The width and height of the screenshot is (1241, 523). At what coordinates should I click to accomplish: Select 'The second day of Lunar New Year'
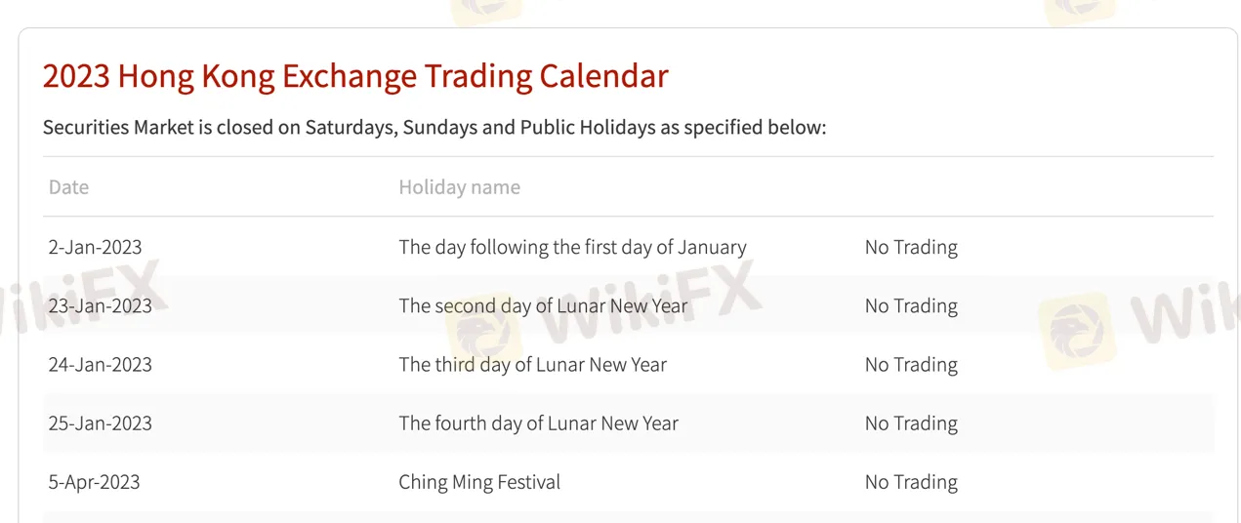click(543, 306)
